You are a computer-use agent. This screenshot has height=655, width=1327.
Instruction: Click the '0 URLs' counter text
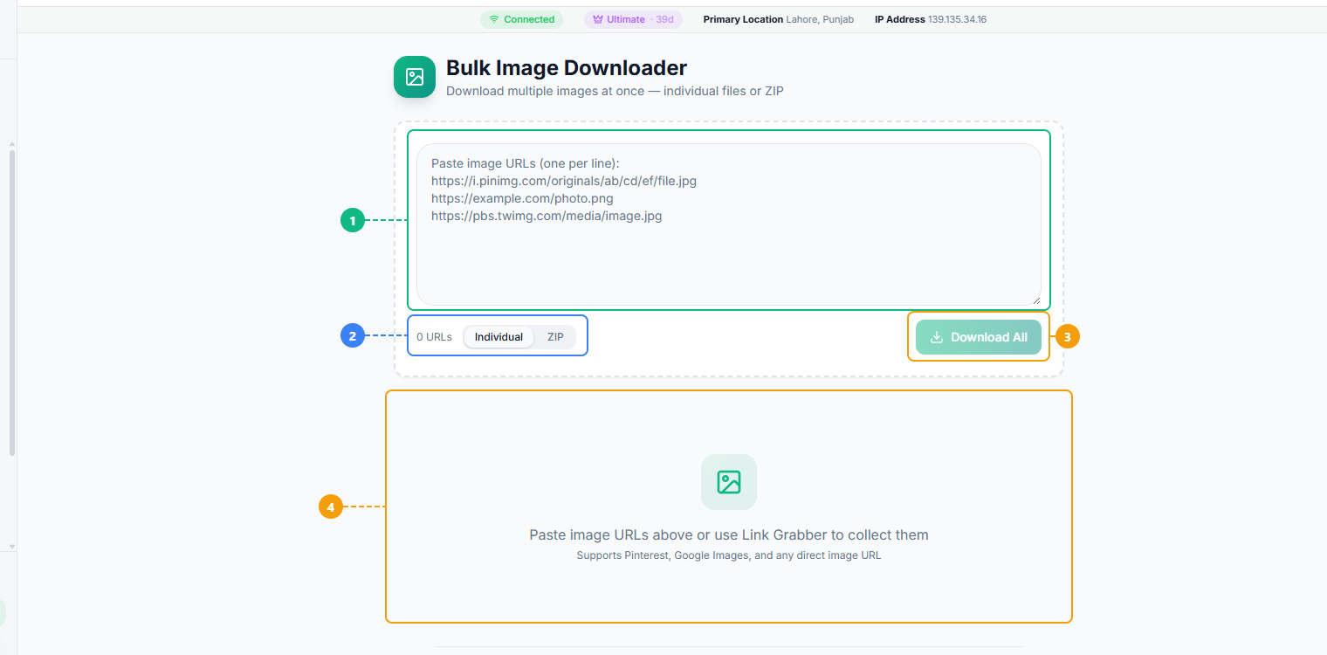click(x=434, y=337)
